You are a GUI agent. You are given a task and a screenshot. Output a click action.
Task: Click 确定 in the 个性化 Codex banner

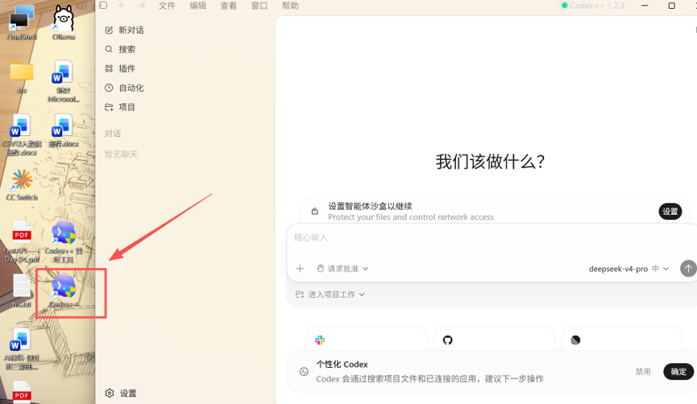coord(678,372)
